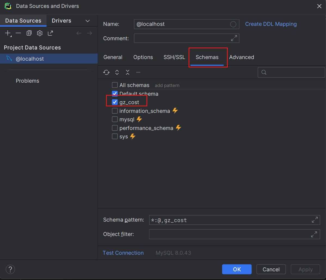The height and width of the screenshot is (280, 326).
Task: Switch to the Drivers tab
Action: pos(61,21)
